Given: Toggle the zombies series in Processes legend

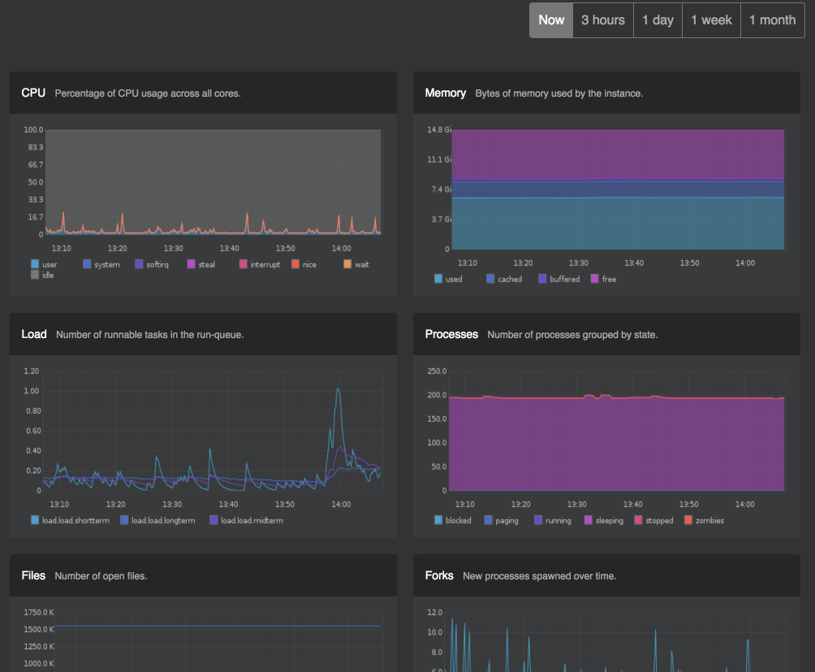Looking at the screenshot, I should pos(705,520).
